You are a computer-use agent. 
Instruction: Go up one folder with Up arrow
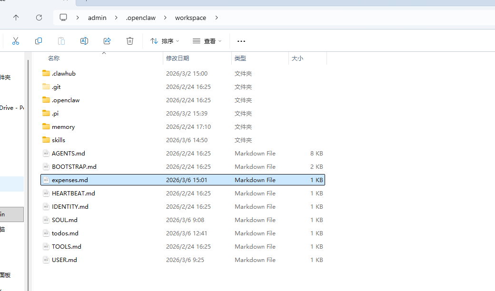(x=16, y=18)
